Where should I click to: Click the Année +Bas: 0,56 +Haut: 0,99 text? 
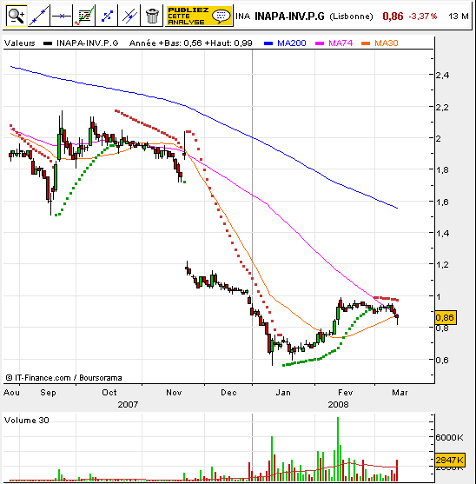pyautogui.click(x=190, y=43)
